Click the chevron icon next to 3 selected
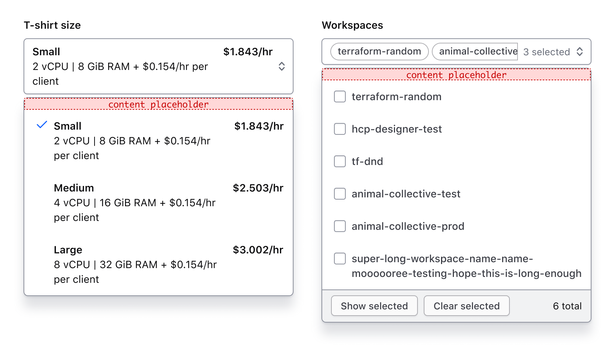The image size is (615, 355). tap(580, 52)
